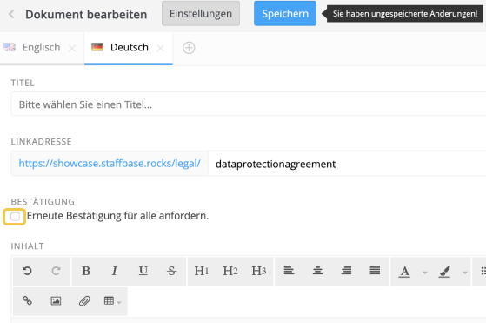The image size is (486, 323).
Task: Open the insert table dropdown
Action: click(x=113, y=300)
